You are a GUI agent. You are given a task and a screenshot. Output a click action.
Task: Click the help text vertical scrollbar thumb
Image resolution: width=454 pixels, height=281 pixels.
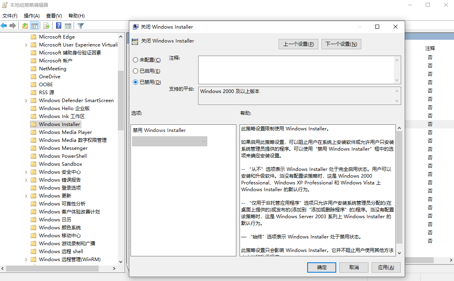click(399, 187)
